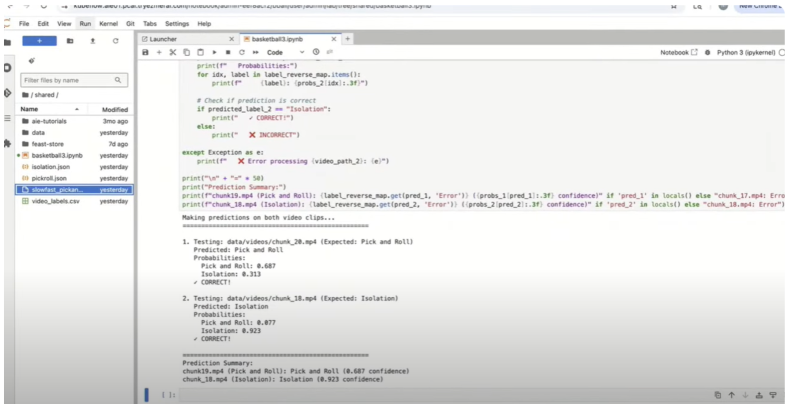Screen dimensions: 788x408
Task: Run the selected cell with play button
Action: [x=214, y=52]
